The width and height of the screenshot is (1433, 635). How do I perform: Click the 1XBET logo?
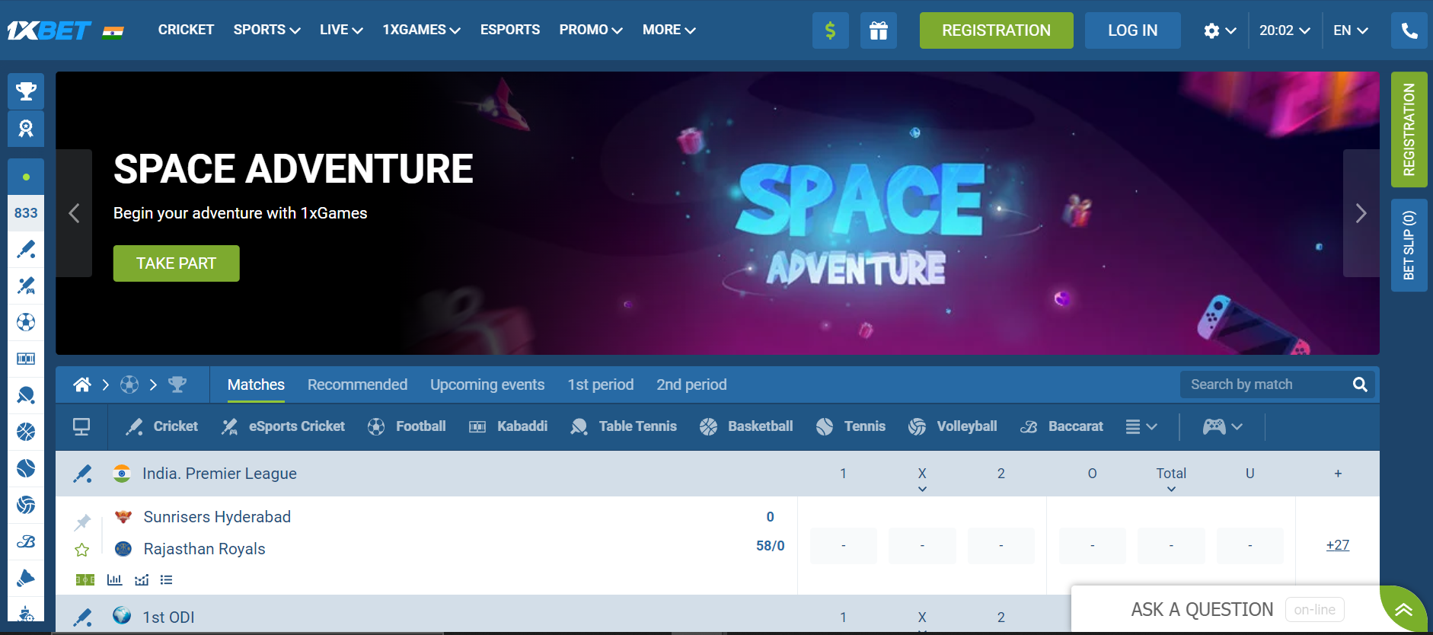tap(49, 30)
